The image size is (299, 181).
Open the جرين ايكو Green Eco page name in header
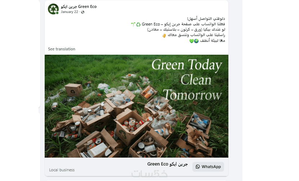(x=79, y=6)
